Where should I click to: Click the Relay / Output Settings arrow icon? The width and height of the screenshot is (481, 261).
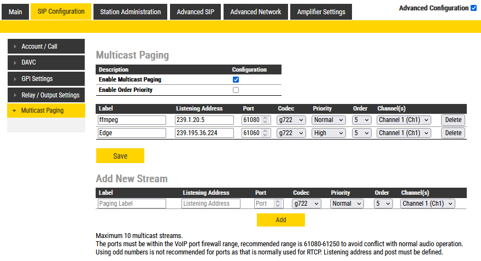click(x=15, y=95)
